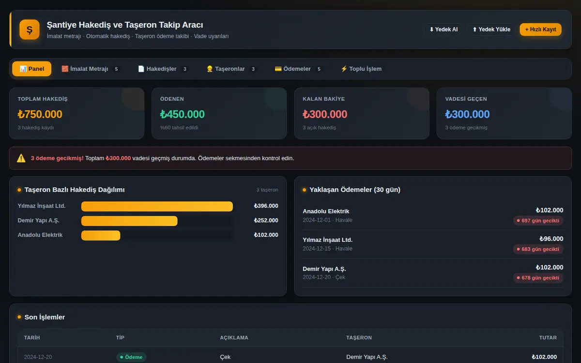Click the Vadesi Geçen summary card
This screenshot has height=363, width=581.
pos(504,113)
